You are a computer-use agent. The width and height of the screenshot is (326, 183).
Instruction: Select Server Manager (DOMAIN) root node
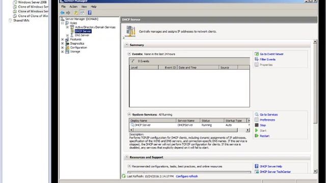point(81,19)
